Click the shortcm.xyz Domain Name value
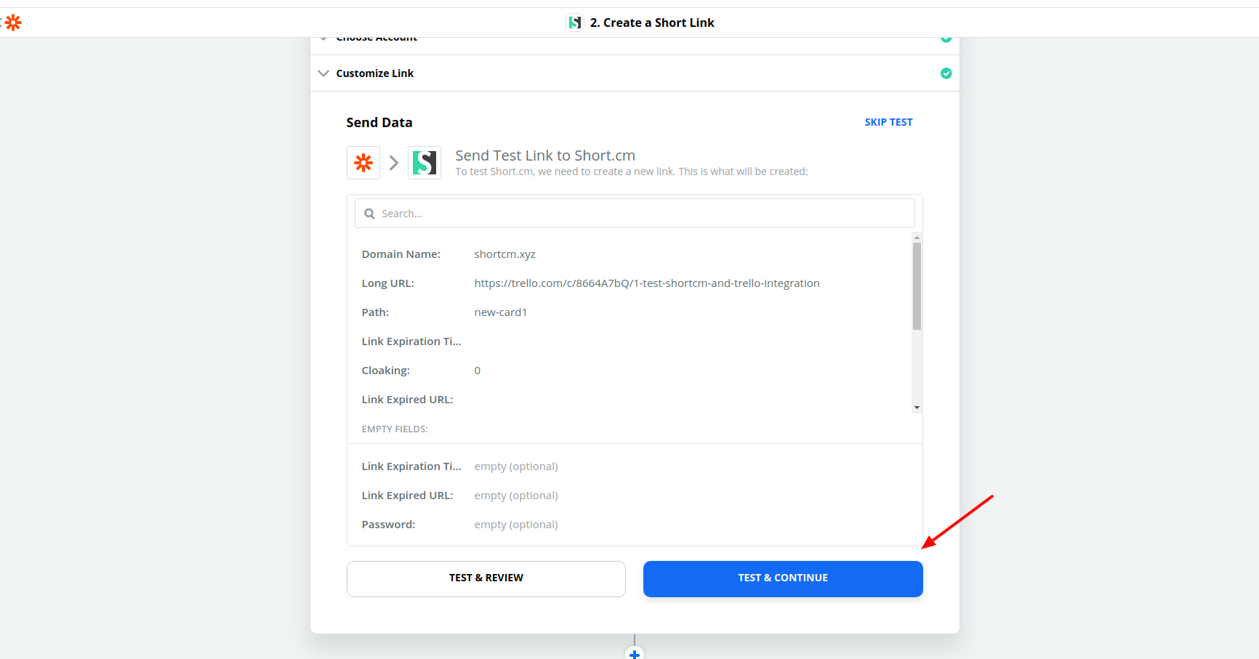 (x=504, y=254)
